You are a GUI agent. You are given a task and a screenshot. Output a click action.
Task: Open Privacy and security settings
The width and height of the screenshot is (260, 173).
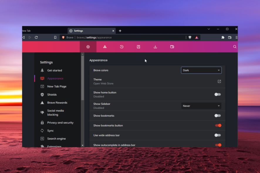[x=60, y=123]
